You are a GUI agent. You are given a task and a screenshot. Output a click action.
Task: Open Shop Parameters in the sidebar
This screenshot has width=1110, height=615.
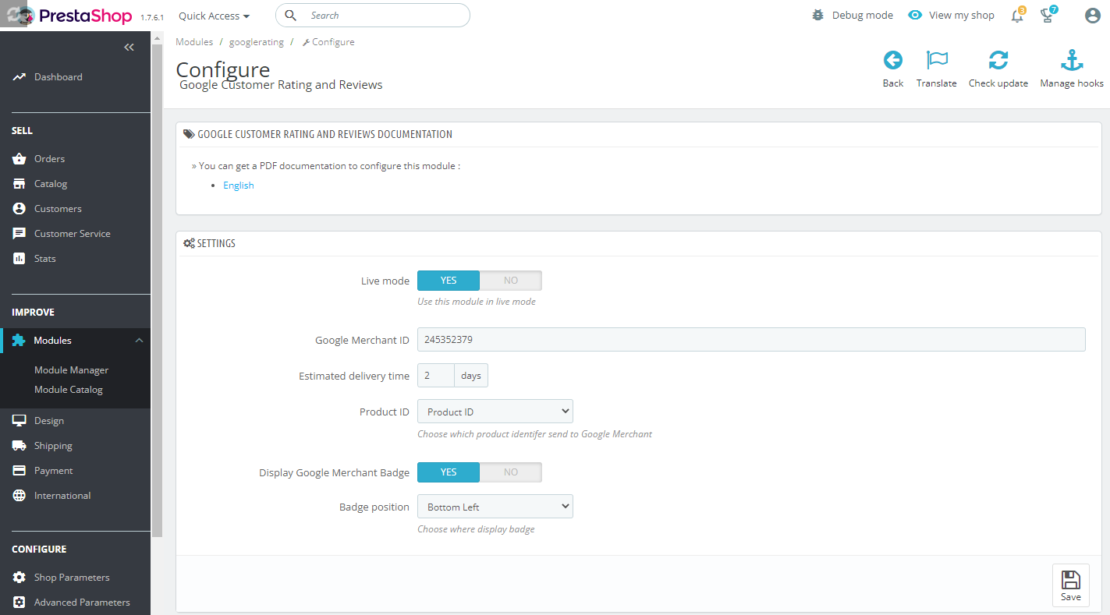72,577
